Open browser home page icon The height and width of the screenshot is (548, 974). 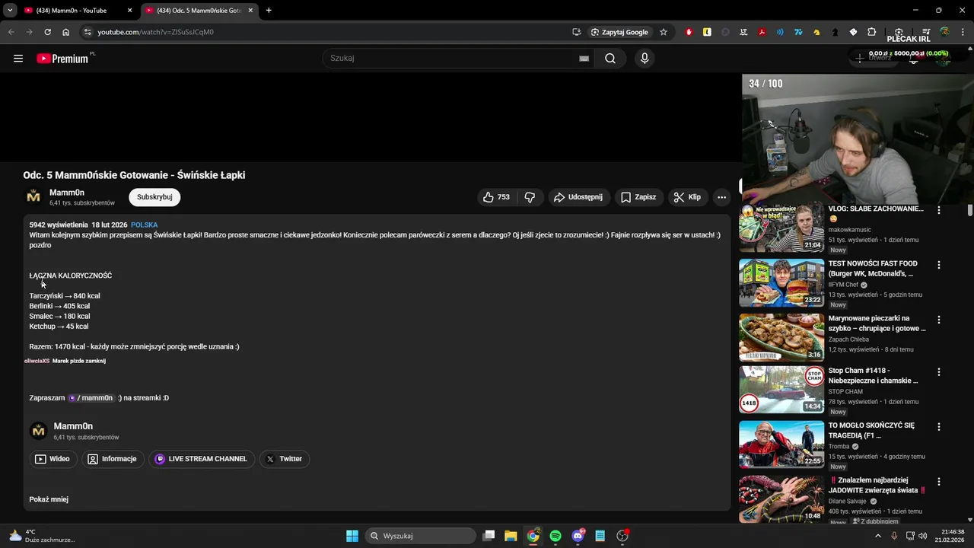[x=65, y=32]
